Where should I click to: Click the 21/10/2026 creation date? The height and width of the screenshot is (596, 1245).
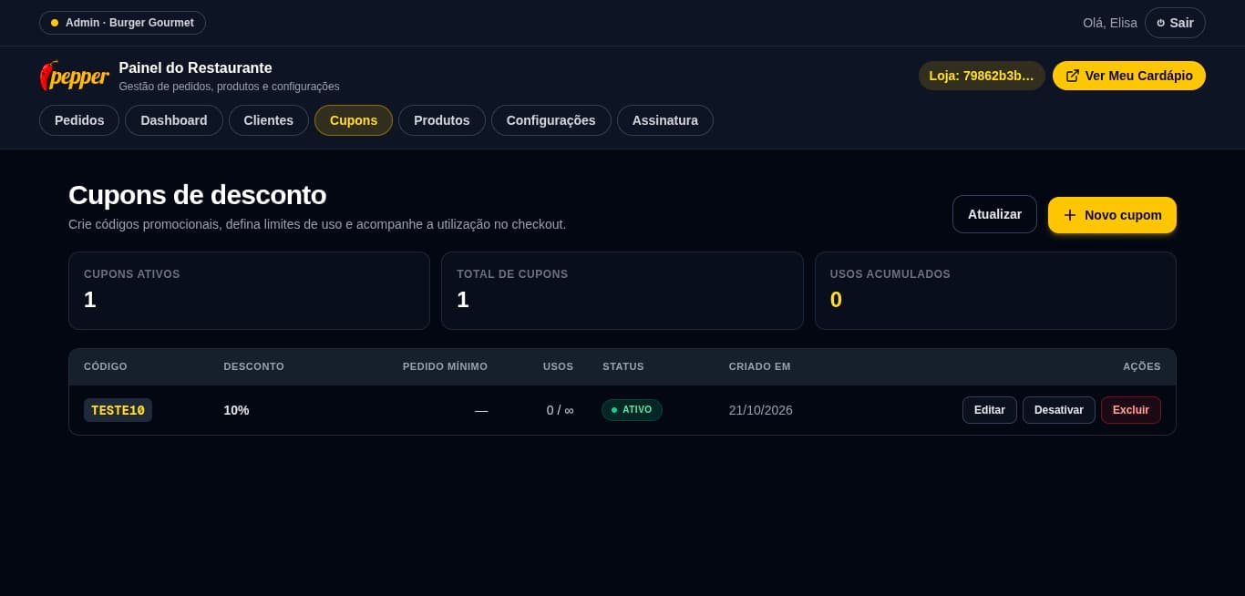point(761,410)
